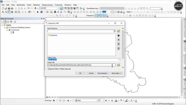Image resolution: width=186 pixels, height=105 pixels.
Task: Click List By Source icon in Table Of Contents
Action: click(x=5, y=22)
